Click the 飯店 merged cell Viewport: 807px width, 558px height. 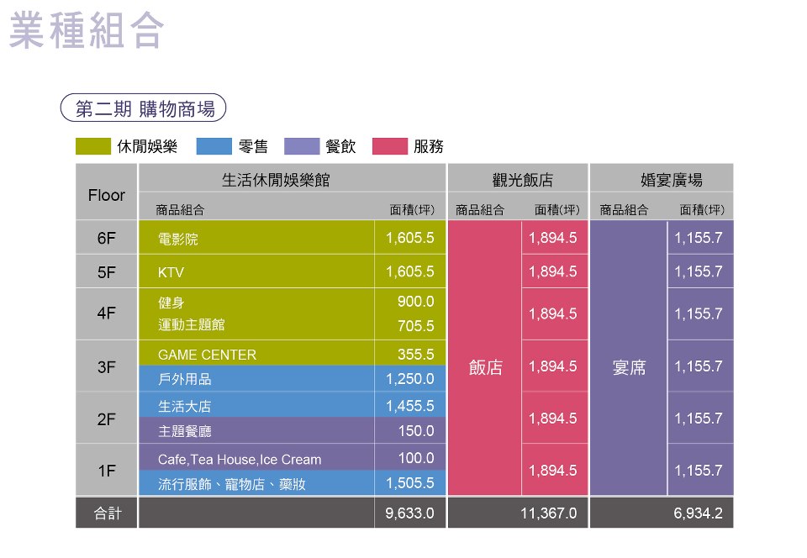tap(485, 358)
